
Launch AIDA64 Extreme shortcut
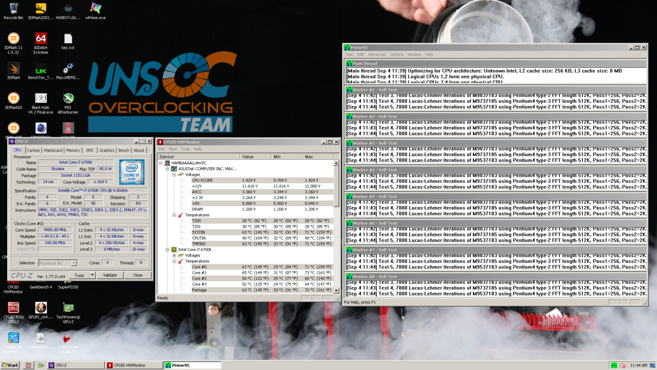[41, 43]
